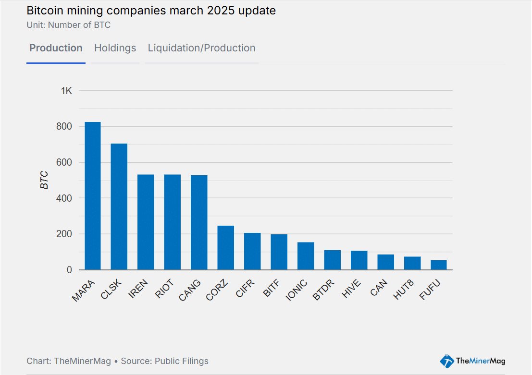Click the BTDR bar

332,260
